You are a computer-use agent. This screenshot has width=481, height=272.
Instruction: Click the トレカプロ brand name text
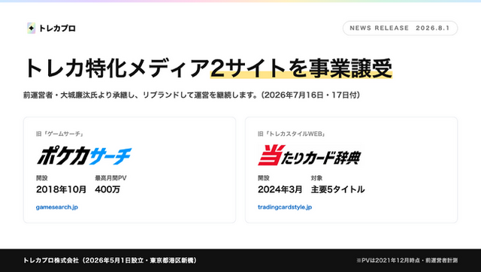click(x=57, y=29)
